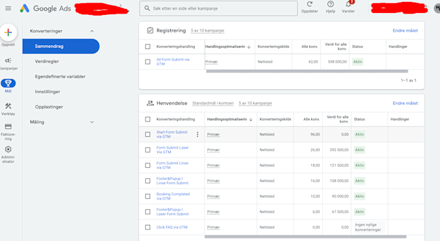This screenshot has height=241, width=440.
Task: Click the Konverteringskilde header in Registrering table
Action: point(273,47)
